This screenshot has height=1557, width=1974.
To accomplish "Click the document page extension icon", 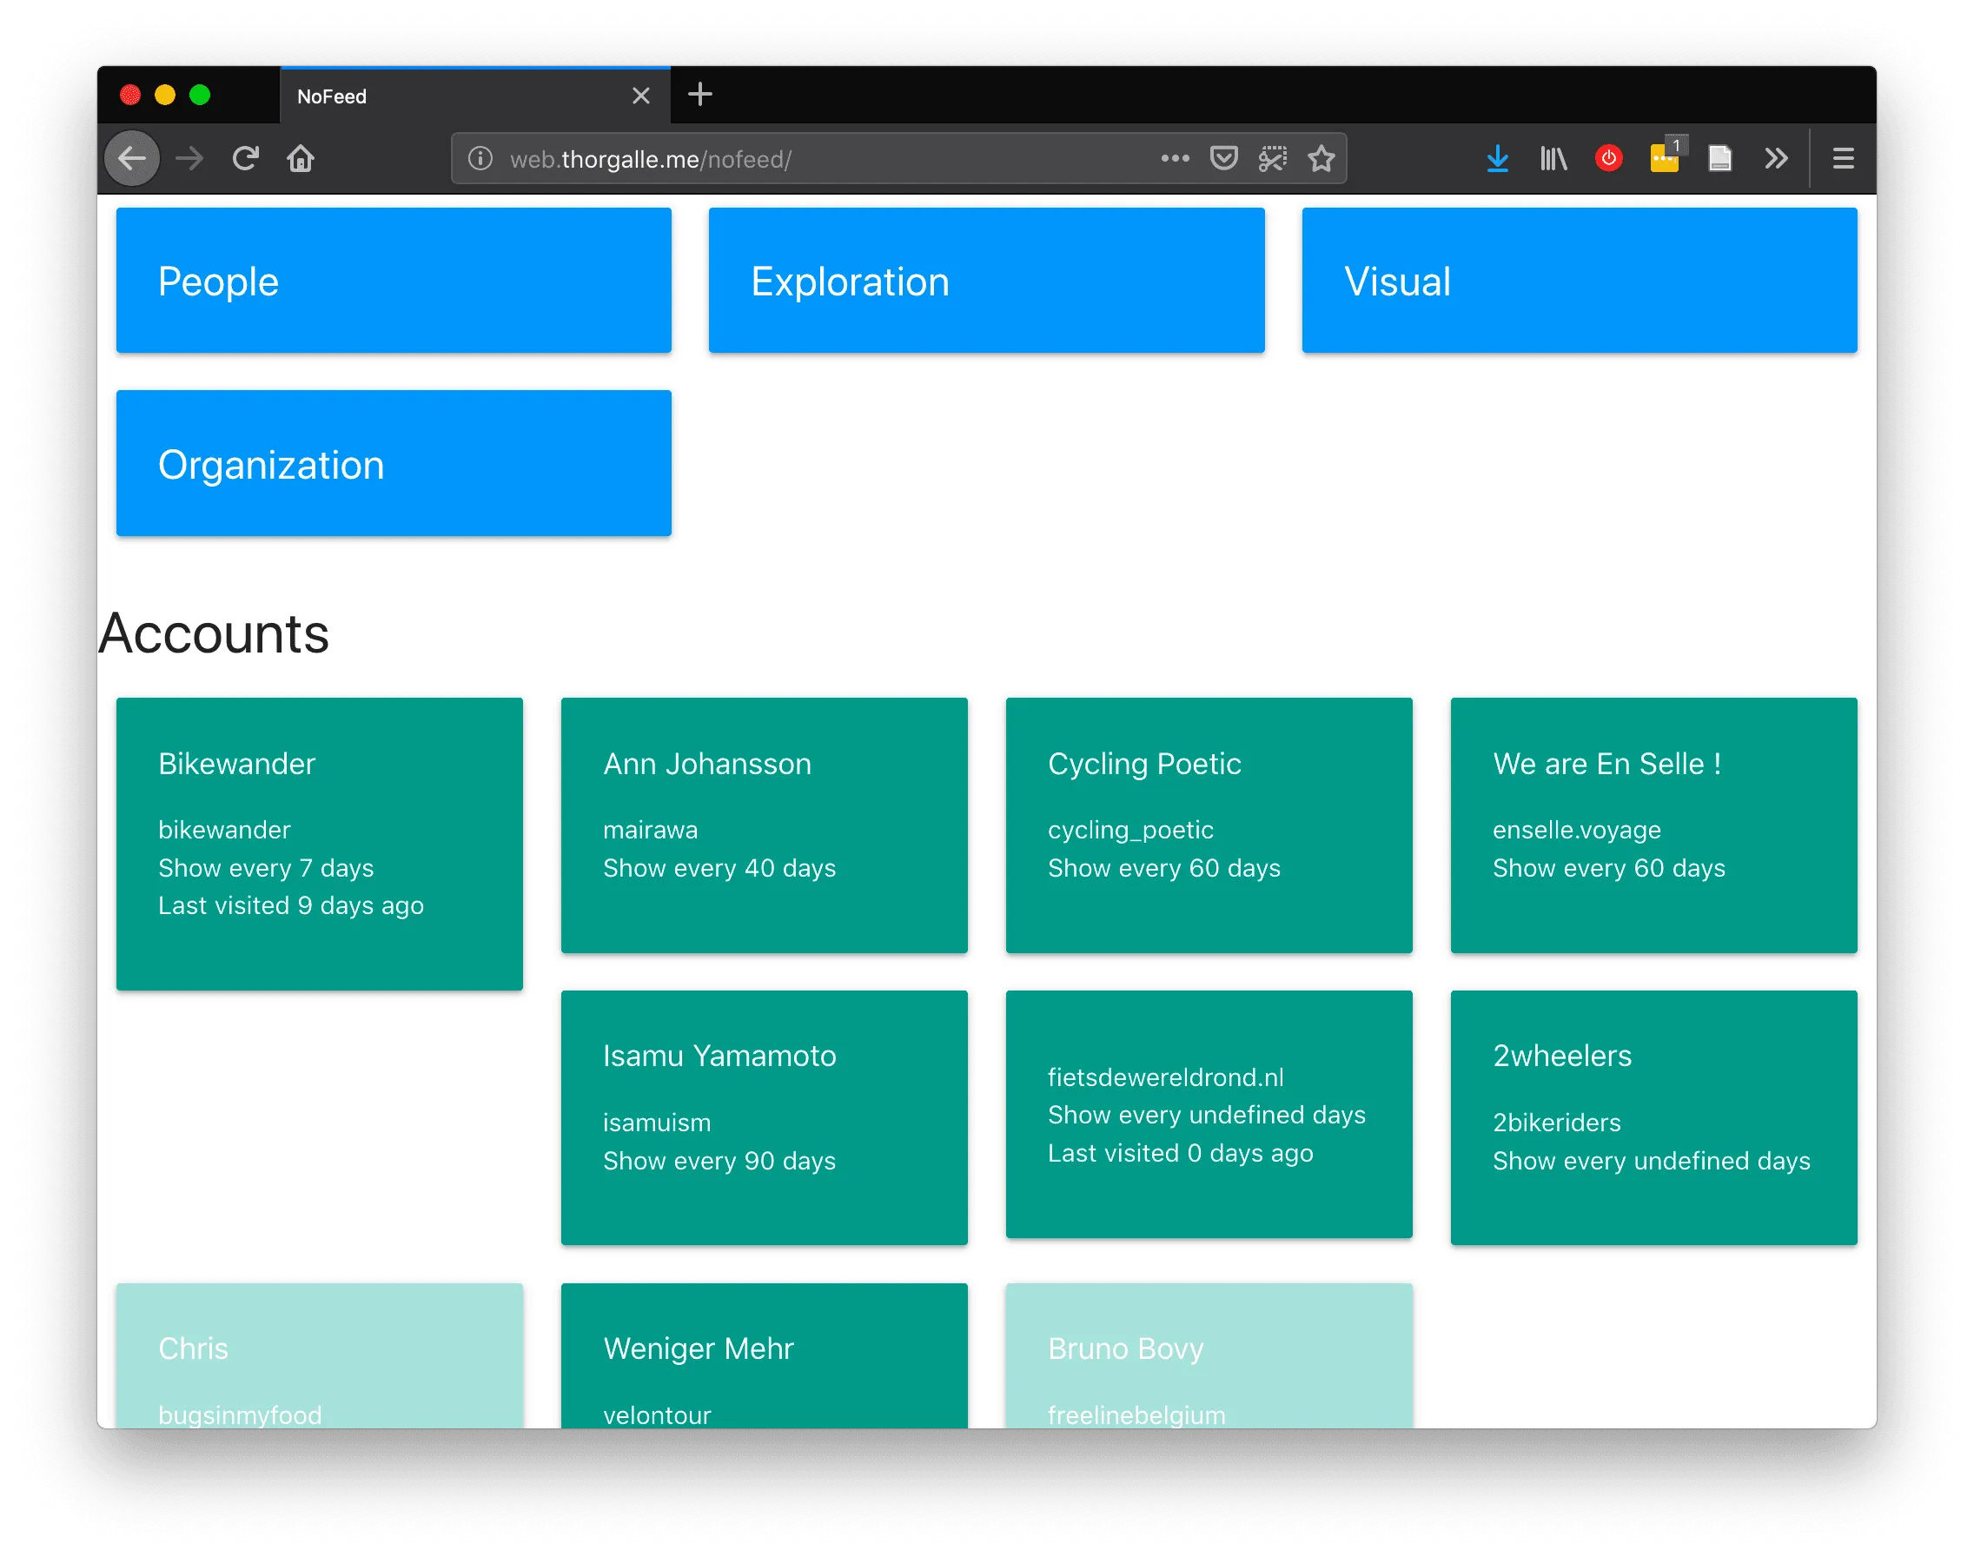I will (1719, 159).
